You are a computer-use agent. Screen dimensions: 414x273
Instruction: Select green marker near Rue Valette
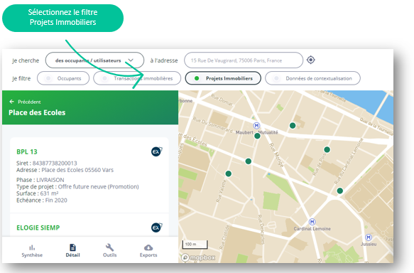pyautogui.click(x=229, y=173)
